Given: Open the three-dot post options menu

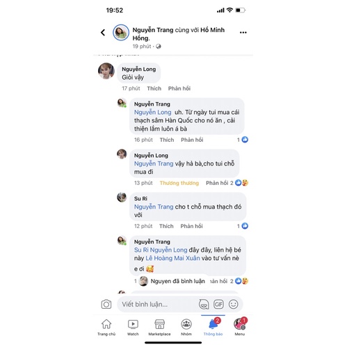Looking at the screenshot, I should pyautogui.click(x=243, y=33).
